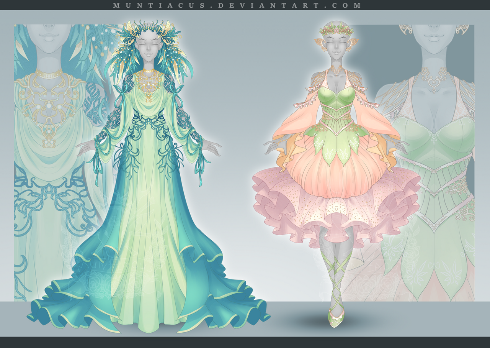Image resolution: width=490 pixels, height=348 pixels.
Task: Select the teal gown character illustration
Action: pos(149,176)
